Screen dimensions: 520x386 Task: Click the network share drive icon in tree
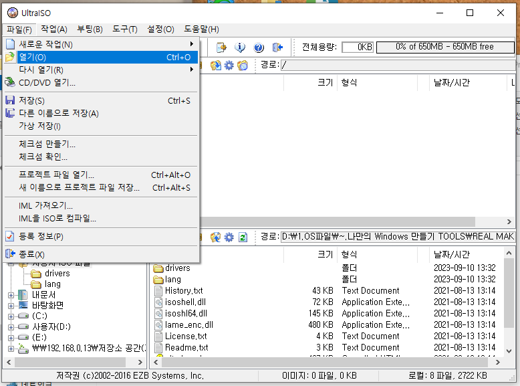pos(23,348)
